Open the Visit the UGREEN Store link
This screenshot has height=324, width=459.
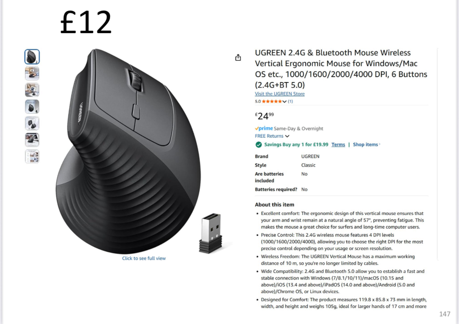280,94
